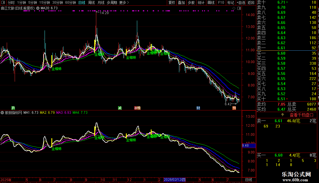Click the 9.48 price cursor label

(x=249, y=146)
